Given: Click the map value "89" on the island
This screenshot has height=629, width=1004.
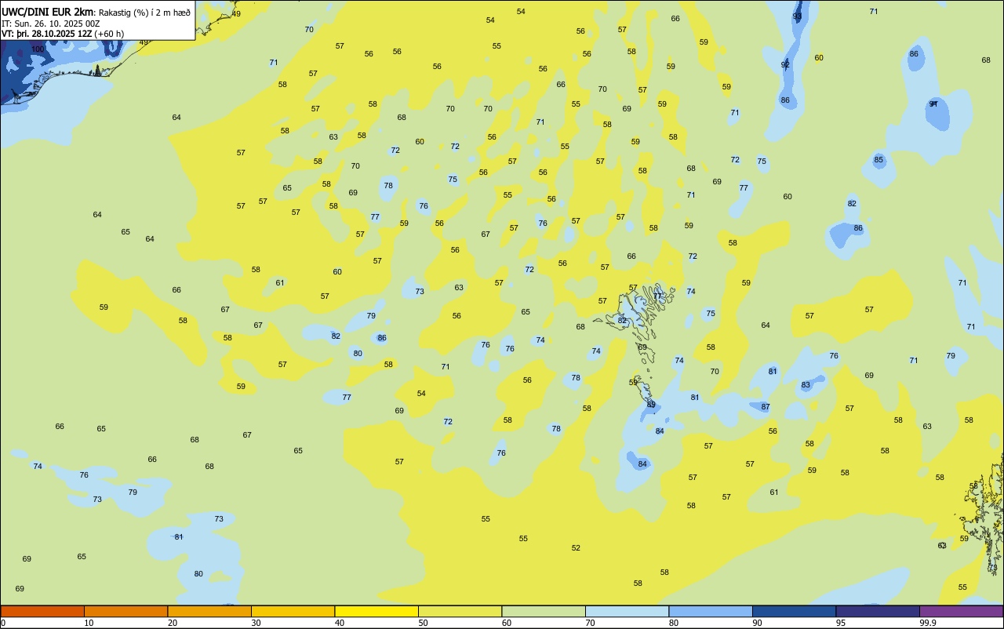Looking at the screenshot, I should click(651, 405).
